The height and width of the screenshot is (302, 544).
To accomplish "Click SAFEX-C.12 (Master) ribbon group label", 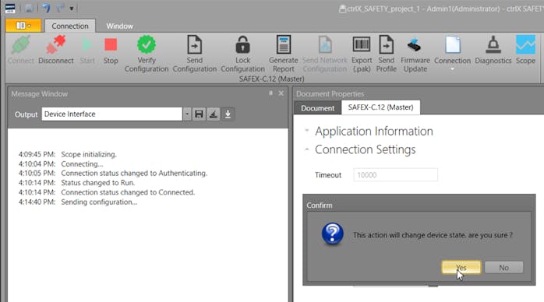I will point(272,79).
